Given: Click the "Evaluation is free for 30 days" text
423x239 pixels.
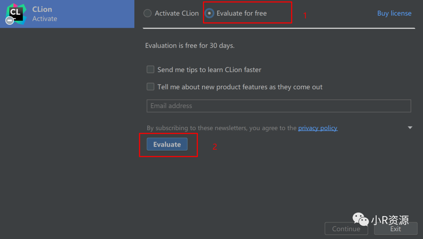Looking at the screenshot, I should coord(190,45).
